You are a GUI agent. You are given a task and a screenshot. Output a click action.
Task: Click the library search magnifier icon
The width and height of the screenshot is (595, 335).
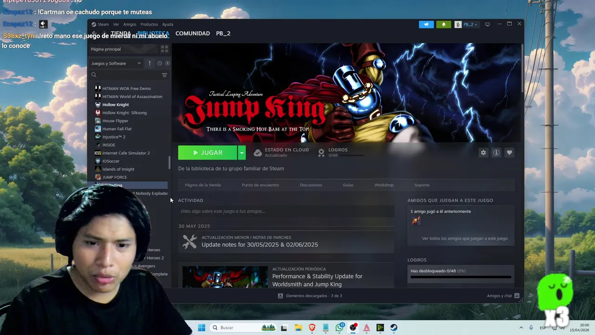click(x=94, y=75)
